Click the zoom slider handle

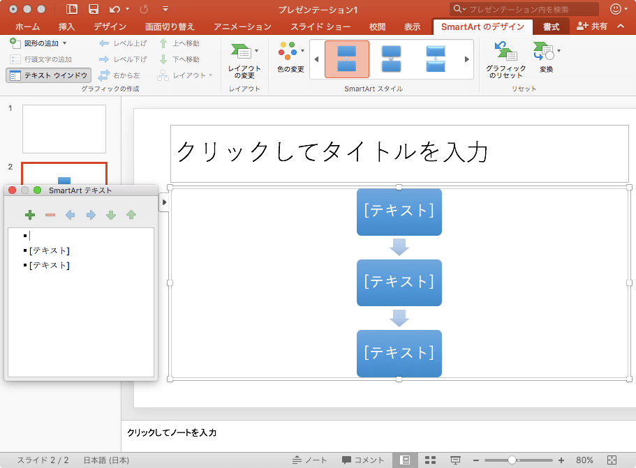click(x=512, y=460)
